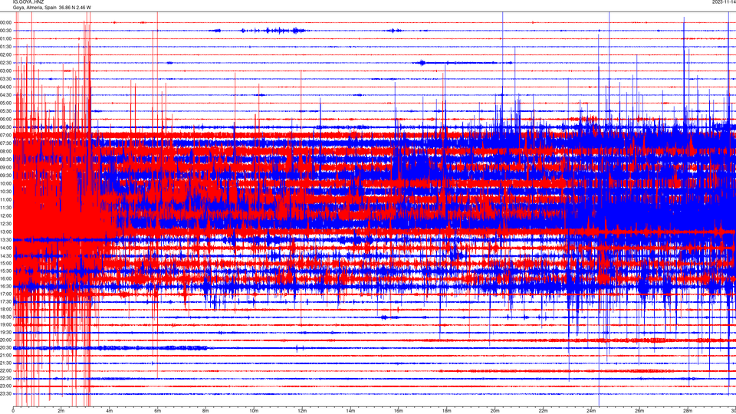
Task: Select the 17:30 time label
Action: coord(5,301)
